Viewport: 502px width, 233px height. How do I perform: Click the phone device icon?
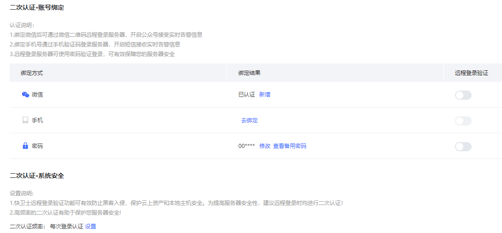coord(25,120)
